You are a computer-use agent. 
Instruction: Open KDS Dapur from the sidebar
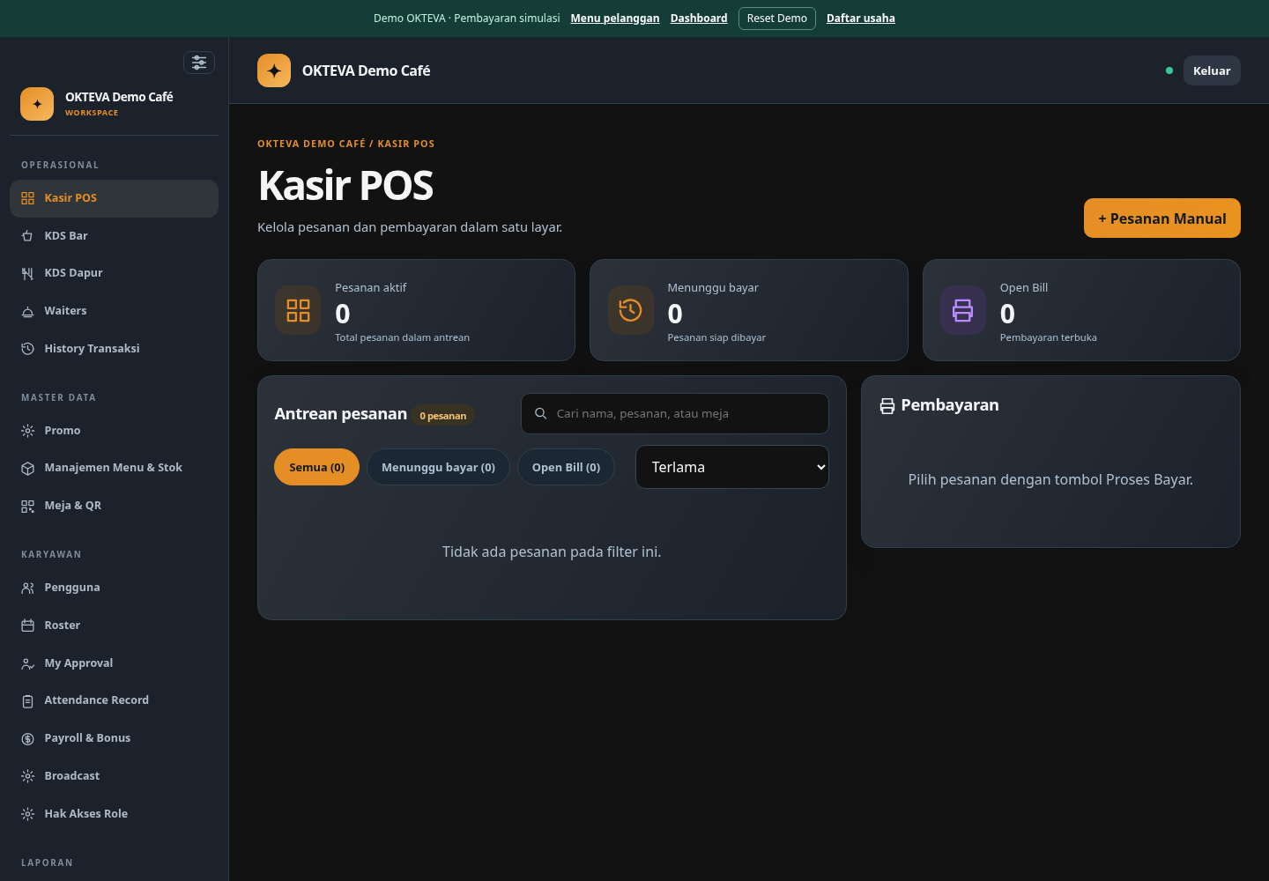pos(114,273)
